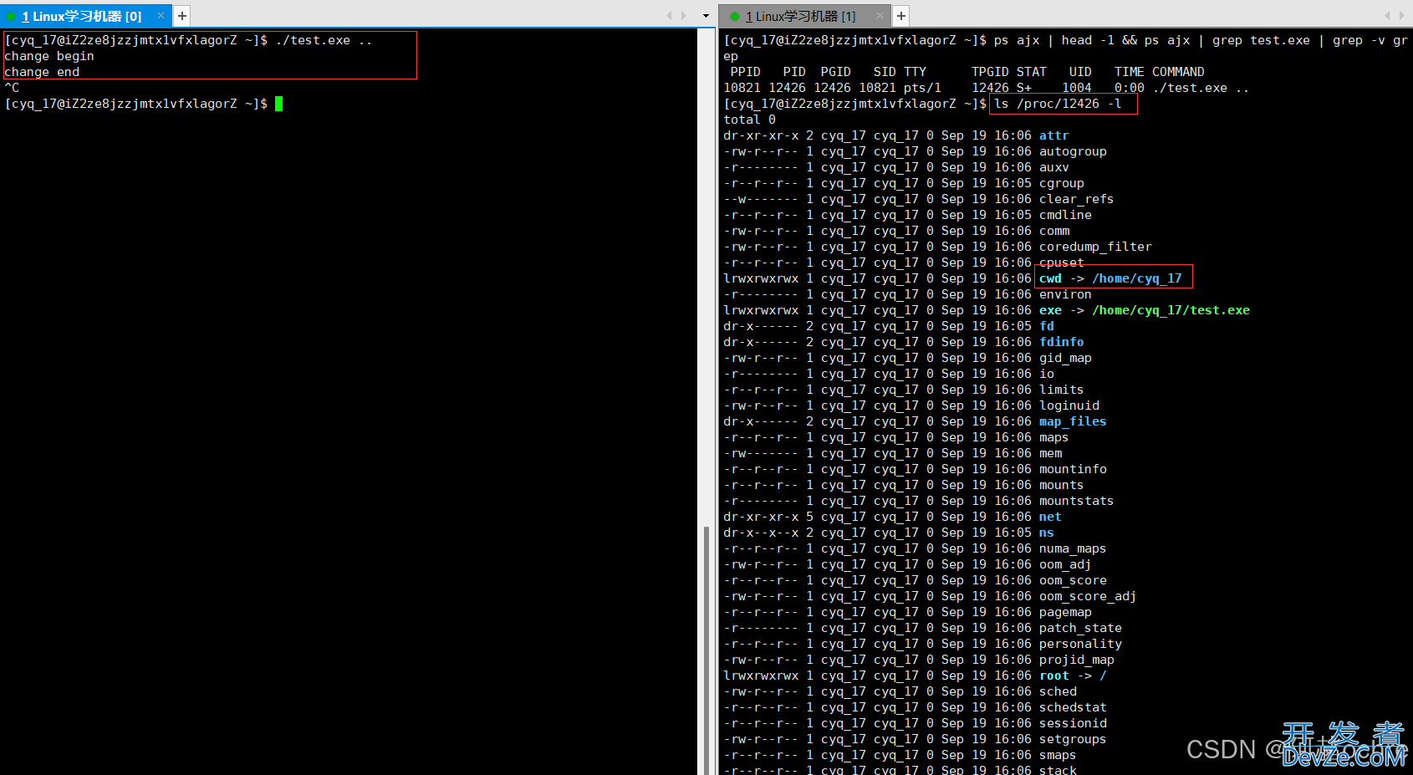Viewport: 1413px width, 775px height.
Task: Click the 'coredump_filter' file entry
Action: [x=1095, y=247]
